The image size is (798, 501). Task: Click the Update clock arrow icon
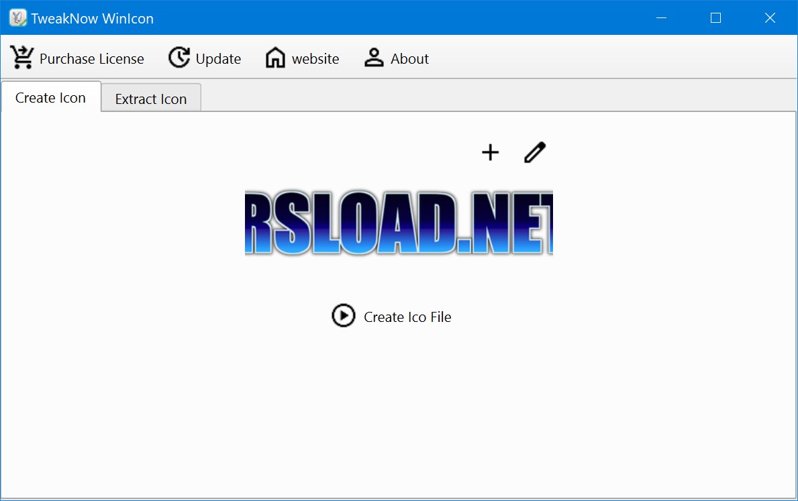tap(179, 58)
